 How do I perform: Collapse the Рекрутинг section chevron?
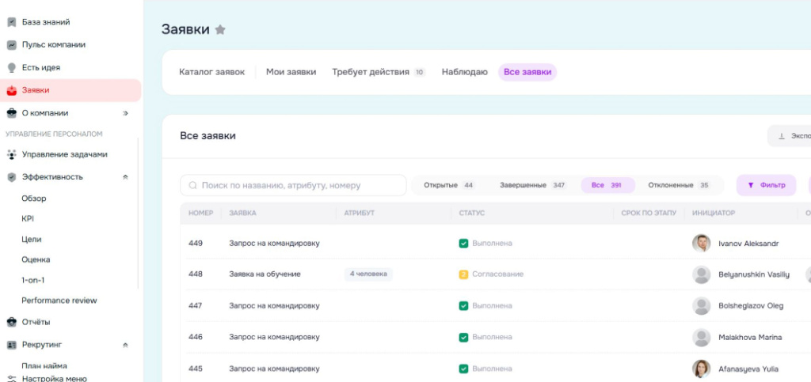[x=125, y=345]
